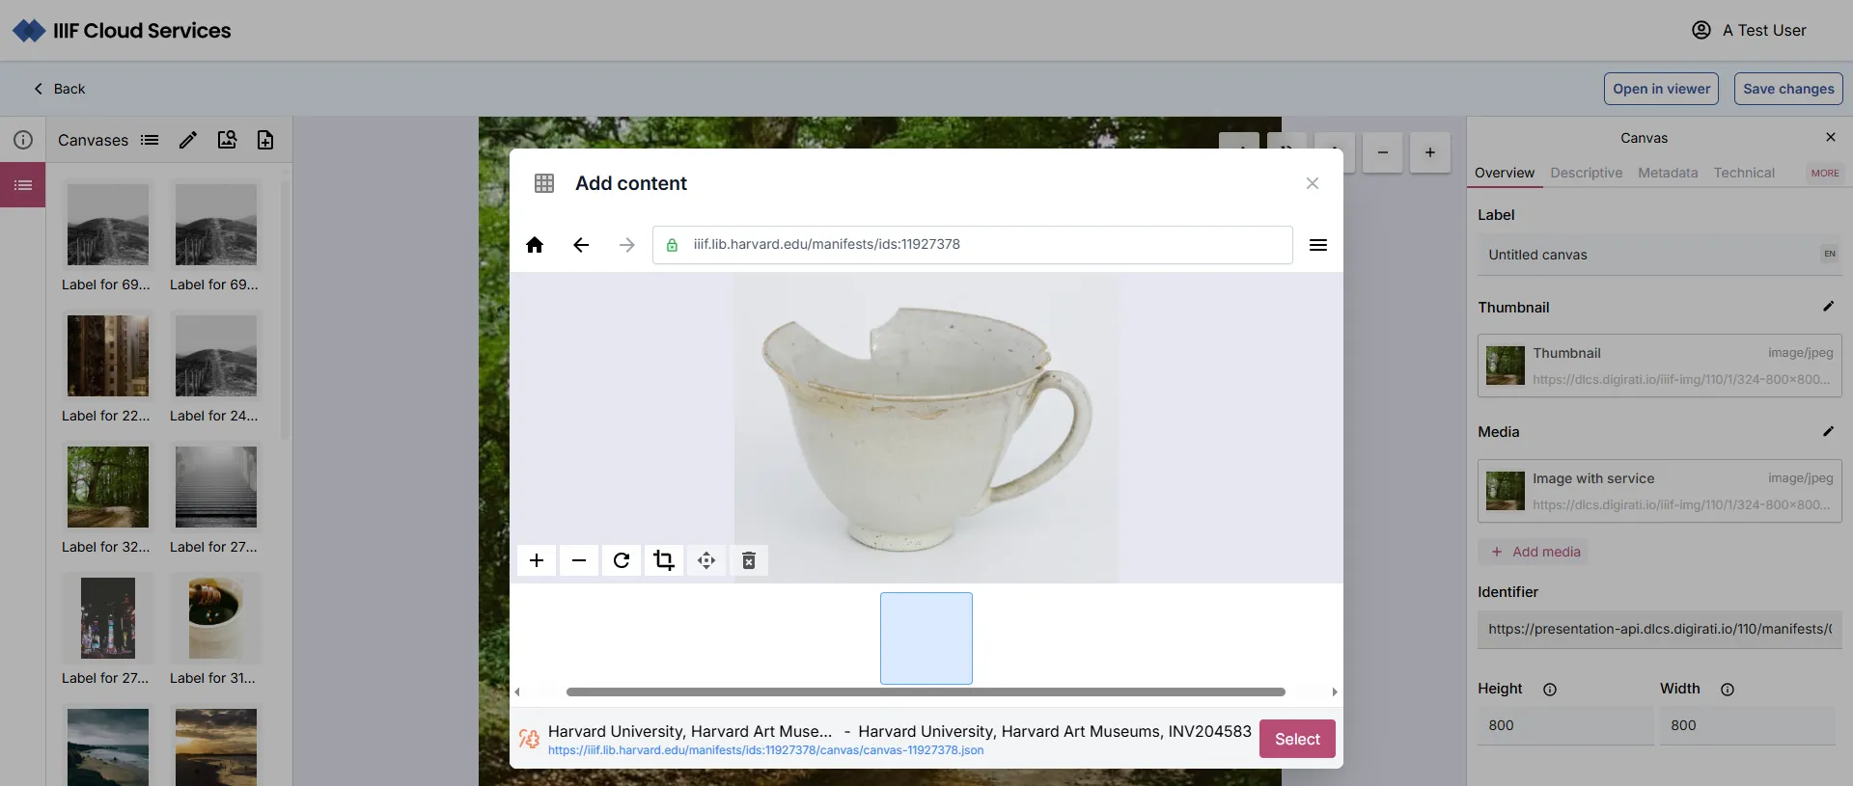
Task: Rotate the cup image preview
Action: (622, 560)
